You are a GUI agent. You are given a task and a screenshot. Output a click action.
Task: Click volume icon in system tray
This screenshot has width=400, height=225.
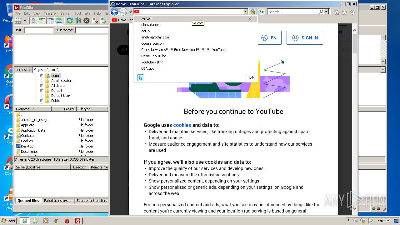coord(355,221)
